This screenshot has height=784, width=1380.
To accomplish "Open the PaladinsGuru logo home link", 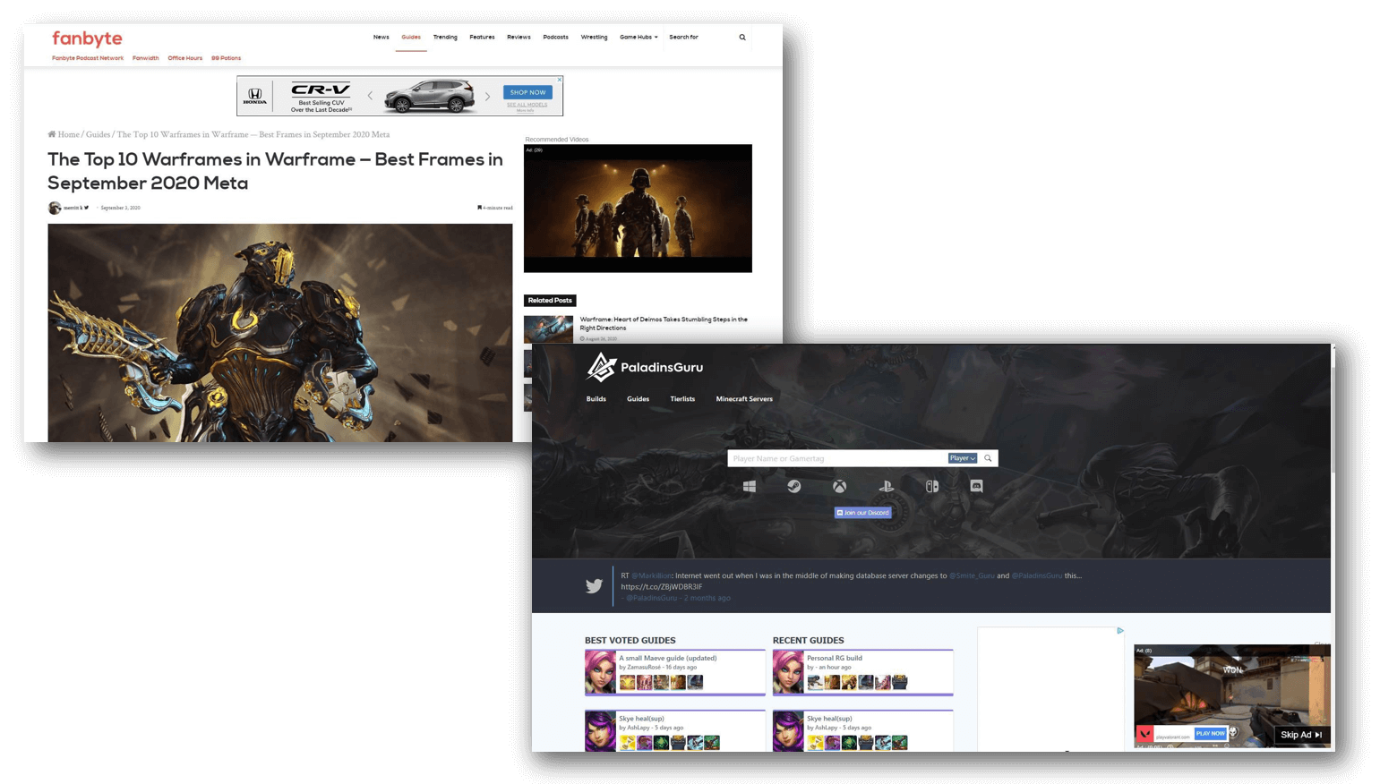I will coord(645,367).
